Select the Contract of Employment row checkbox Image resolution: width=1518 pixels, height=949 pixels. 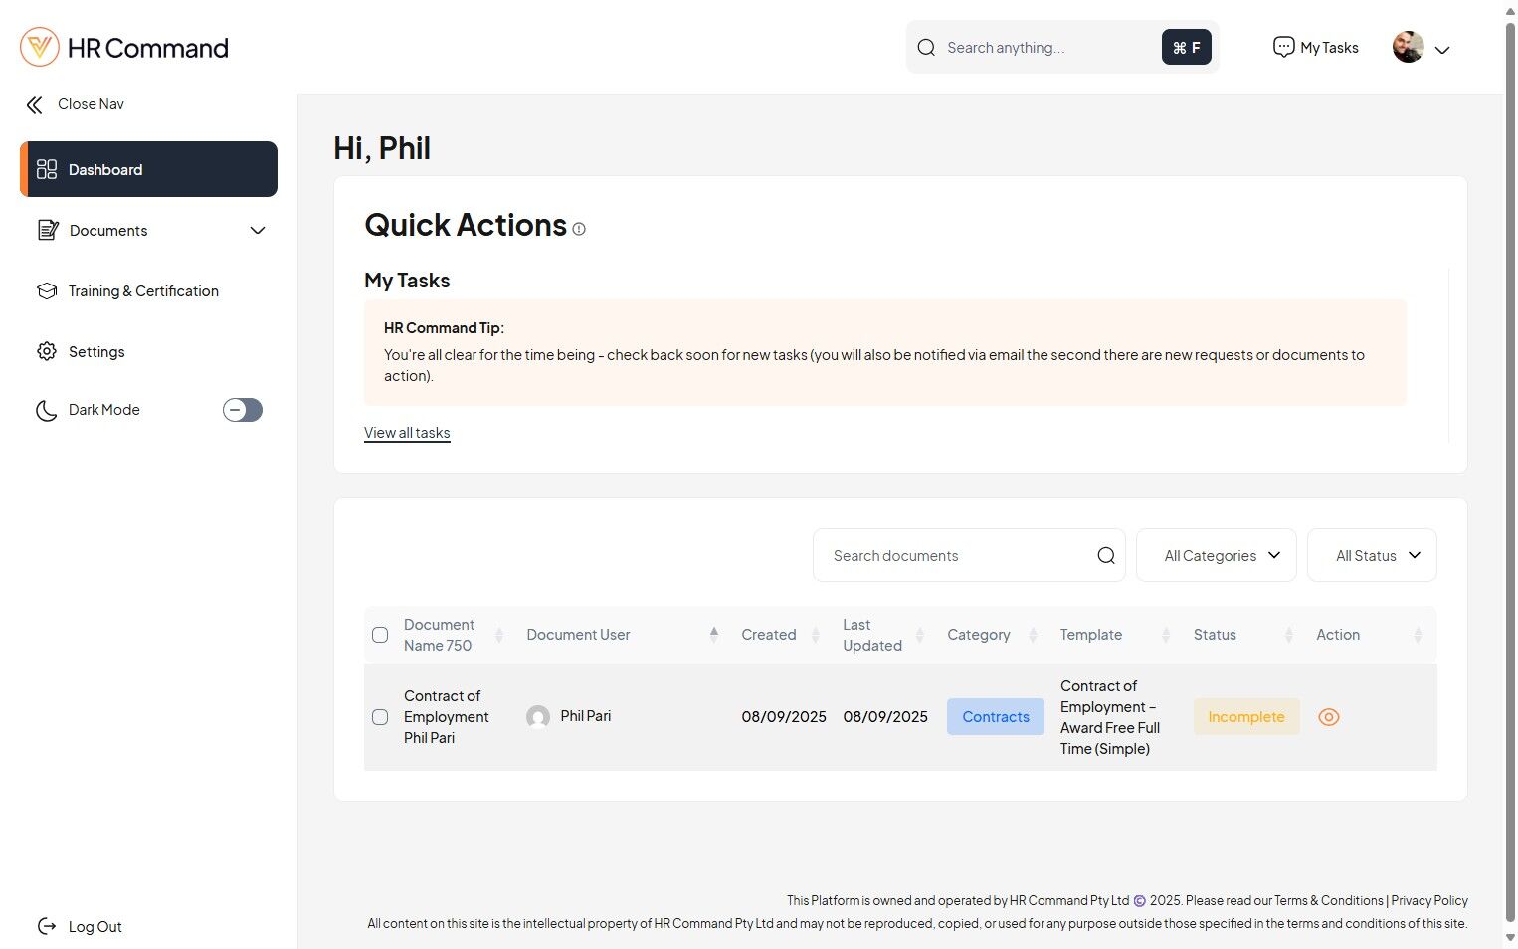pos(380,717)
